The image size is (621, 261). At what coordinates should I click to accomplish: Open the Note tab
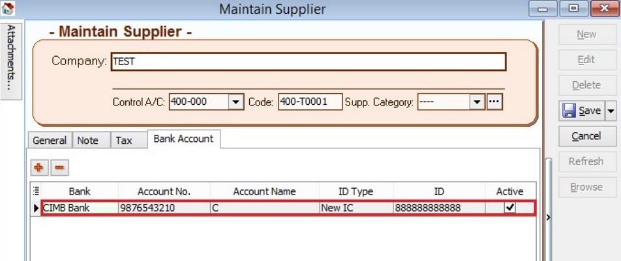87,140
